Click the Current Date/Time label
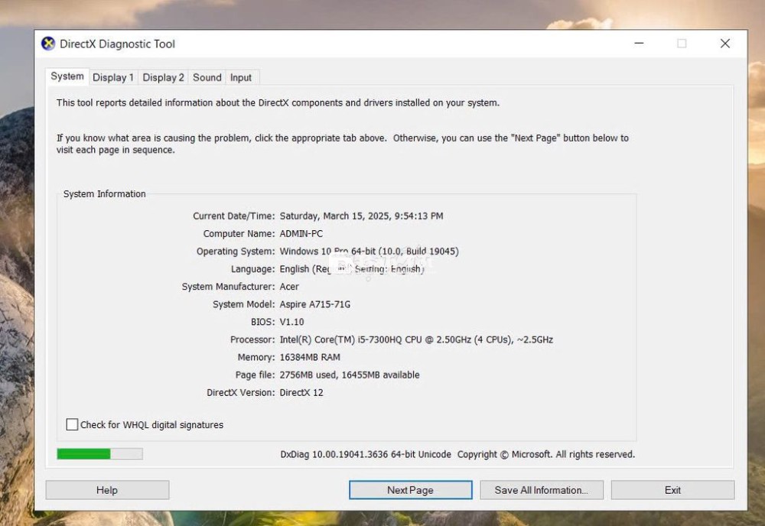This screenshot has width=765, height=526. [233, 216]
